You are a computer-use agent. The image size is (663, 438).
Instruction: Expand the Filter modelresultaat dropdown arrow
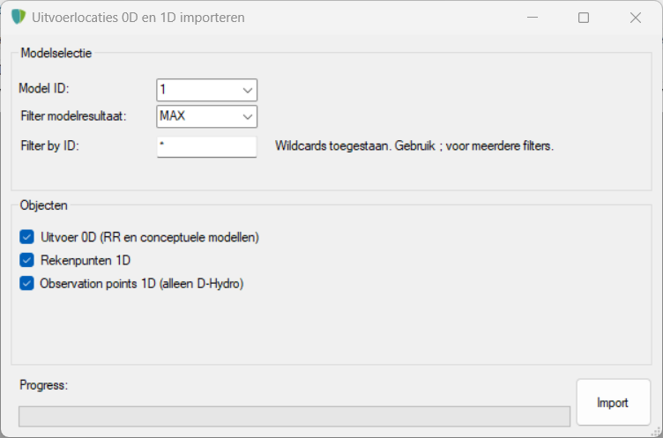tap(248, 116)
